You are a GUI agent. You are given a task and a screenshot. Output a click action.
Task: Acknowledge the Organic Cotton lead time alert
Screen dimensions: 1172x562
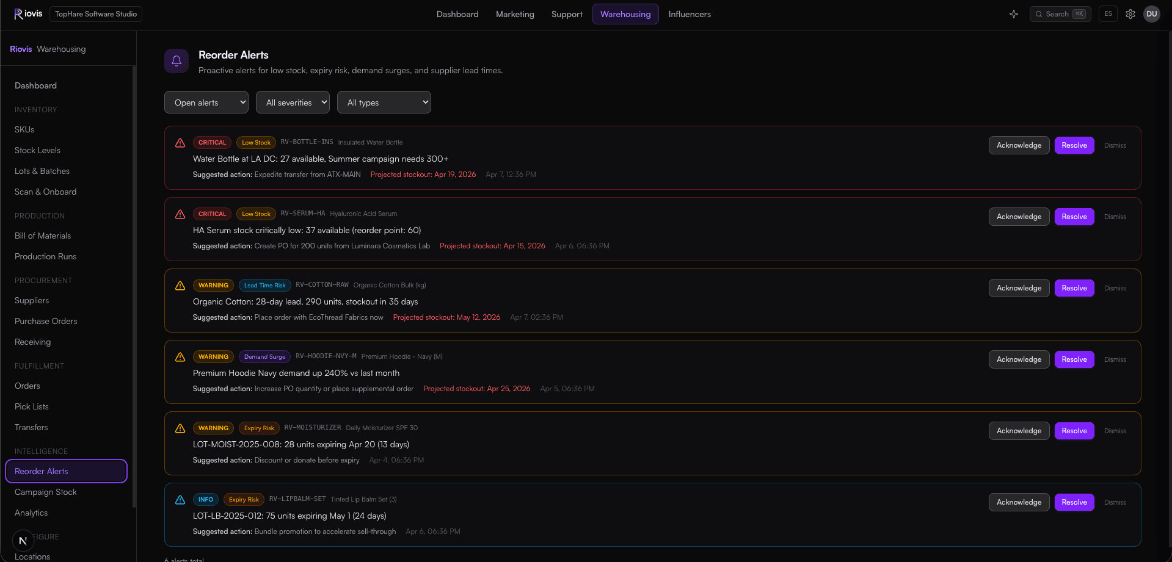click(x=1019, y=288)
